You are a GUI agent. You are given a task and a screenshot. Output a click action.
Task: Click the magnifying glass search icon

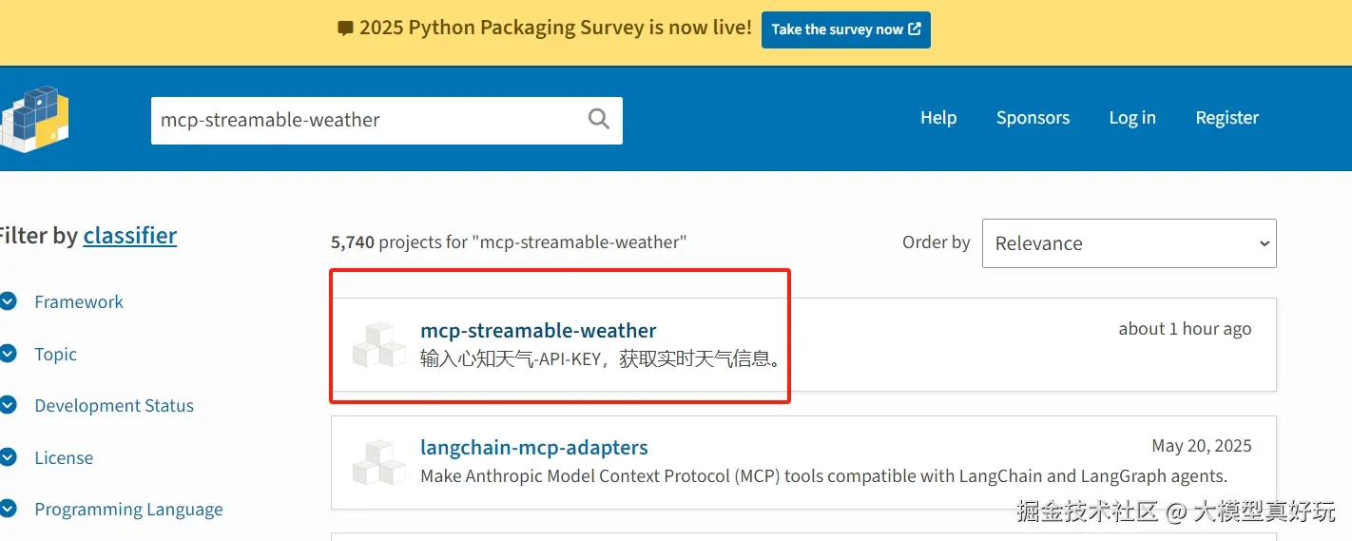point(599,119)
